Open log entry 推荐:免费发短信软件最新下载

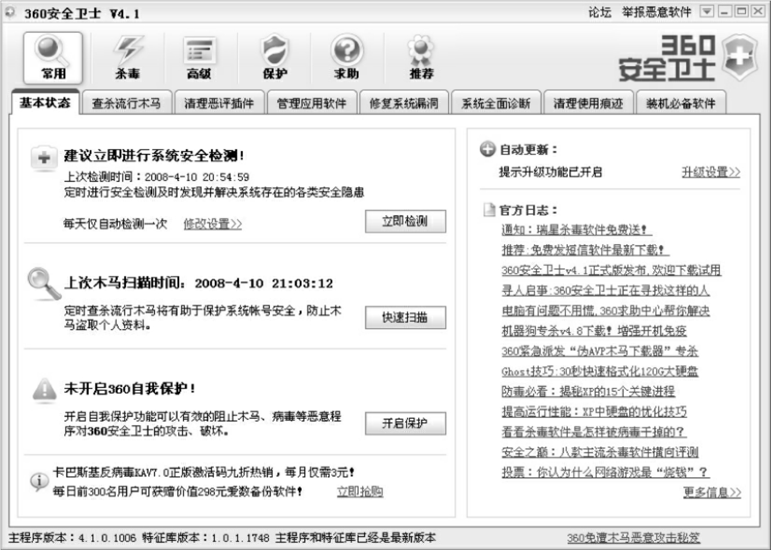tap(585, 250)
